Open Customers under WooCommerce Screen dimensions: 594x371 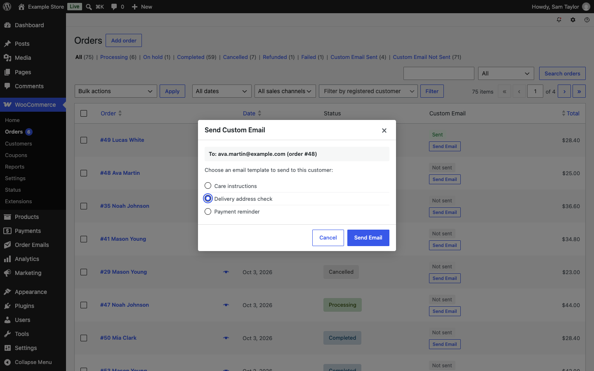tap(19, 143)
